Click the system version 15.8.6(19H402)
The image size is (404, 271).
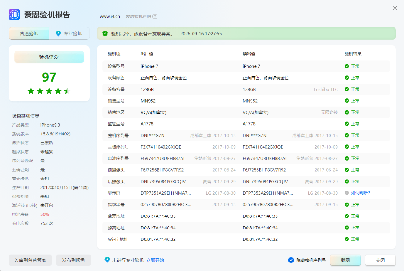click(56, 134)
